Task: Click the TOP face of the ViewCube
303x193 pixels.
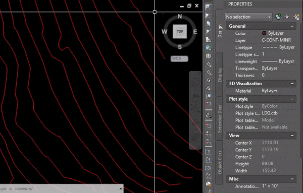Action: (x=180, y=31)
